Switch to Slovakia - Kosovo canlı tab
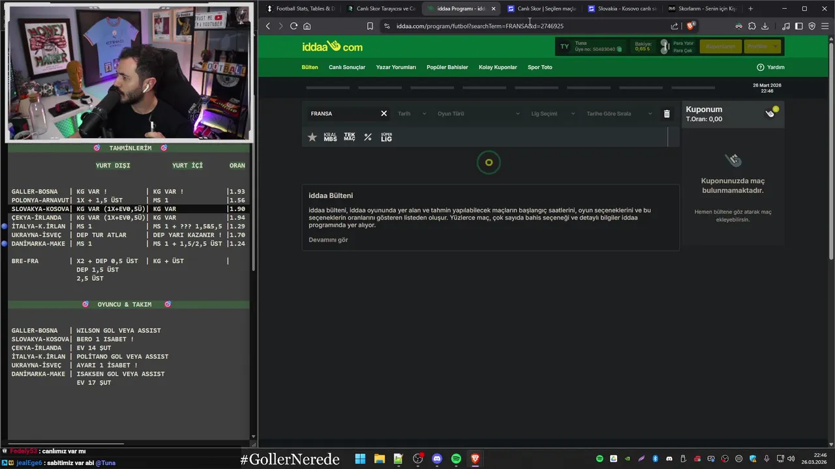The image size is (835, 469). [622, 8]
